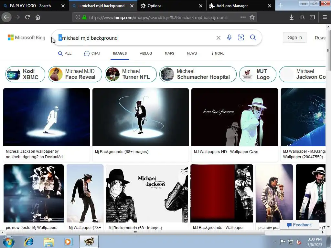The image size is (331, 248).
Task: Open the Windows Start menu
Action: 8,242
